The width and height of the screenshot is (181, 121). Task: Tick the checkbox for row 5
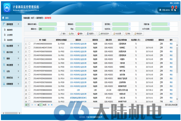[29, 59]
